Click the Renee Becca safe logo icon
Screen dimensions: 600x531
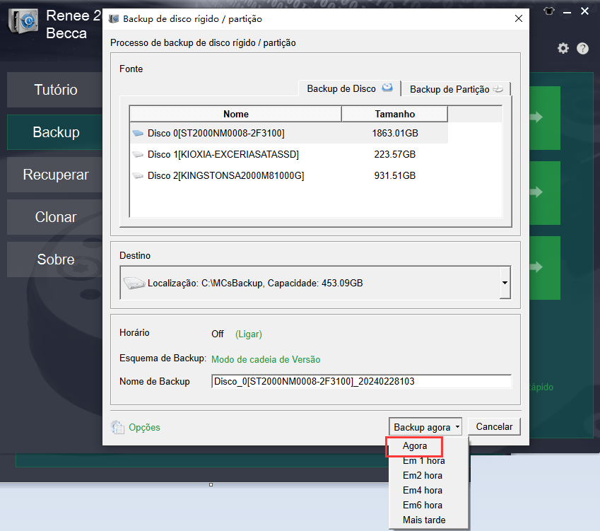[23, 22]
